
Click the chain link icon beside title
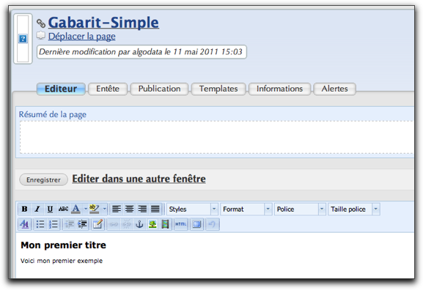[41, 23]
